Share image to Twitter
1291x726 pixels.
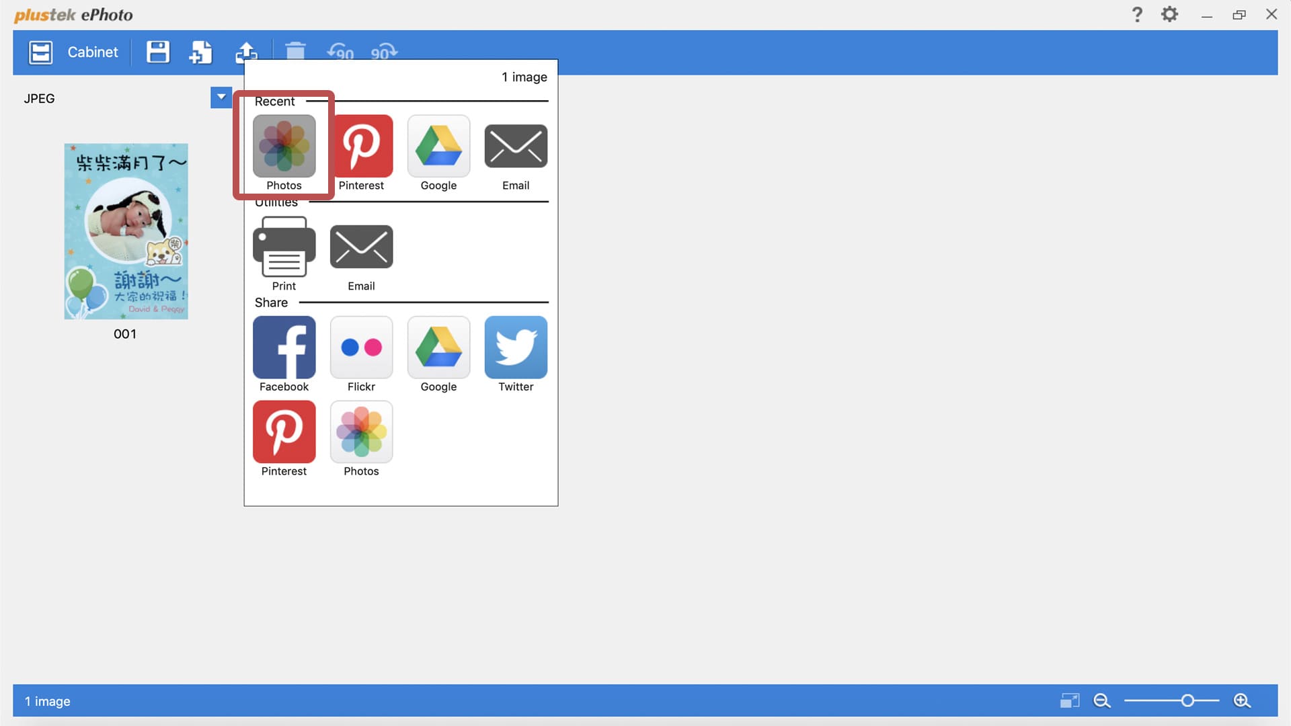coord(516,354)
